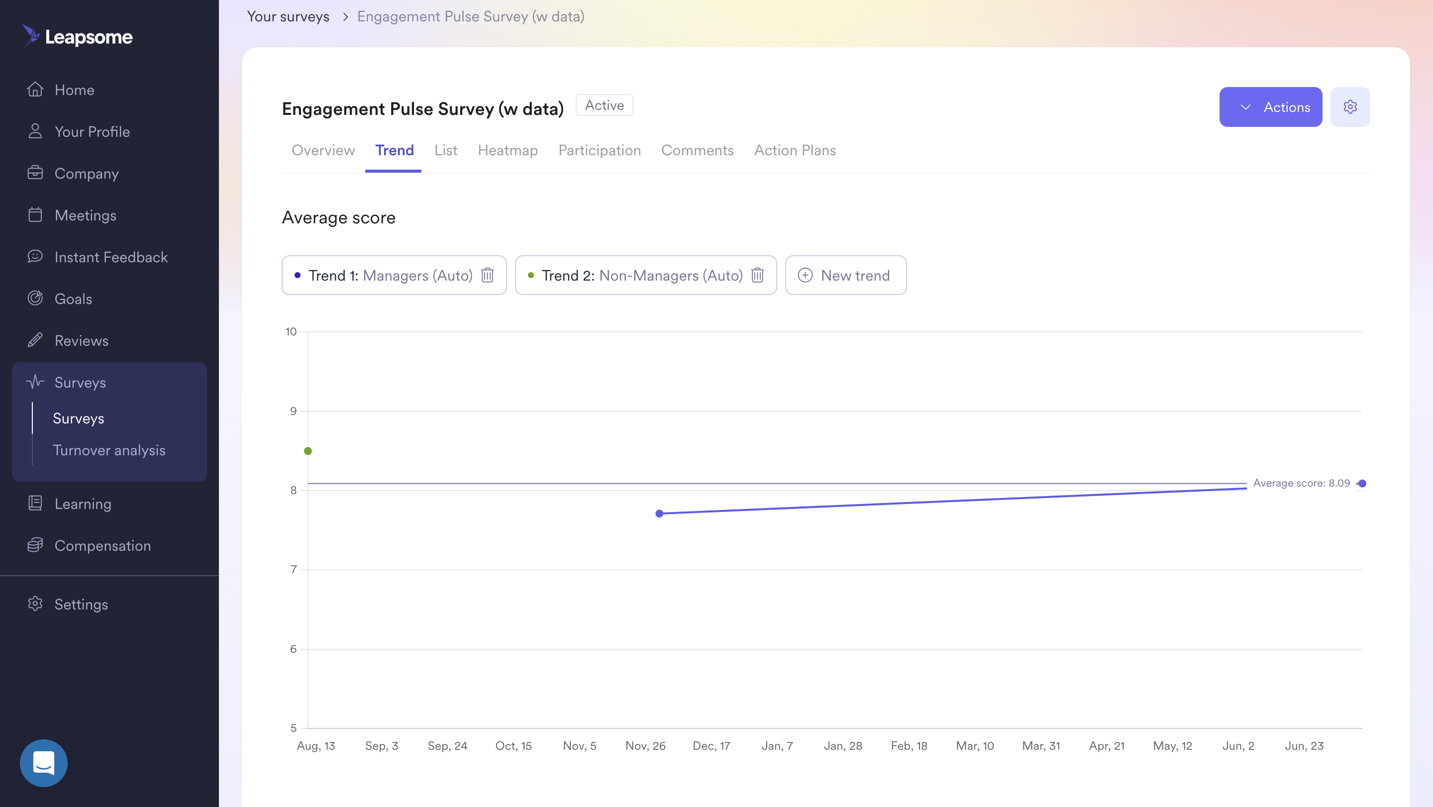Image resolution: width=1433 pixels, height=807 pixels.
Task: Click Engagement Pulse Survey breadcrumb
Action: (x=471, y=17)
